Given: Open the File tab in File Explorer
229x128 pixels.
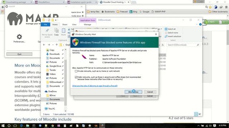Looking at the screenshot, I should point(45,25).
